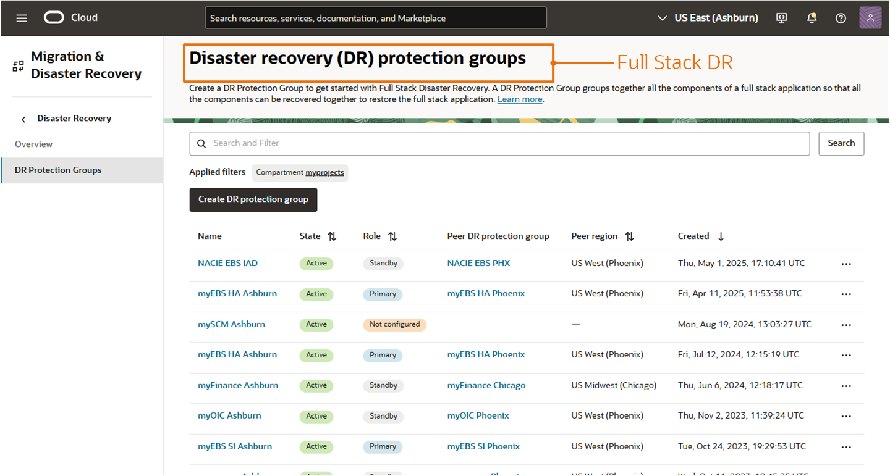This screenshot has width=890, height=476.
Task: Open Cloud Shell from the top bar
Action: [781, 18]
